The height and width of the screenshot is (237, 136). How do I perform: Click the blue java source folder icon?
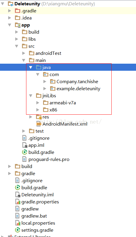pos(39,68)
